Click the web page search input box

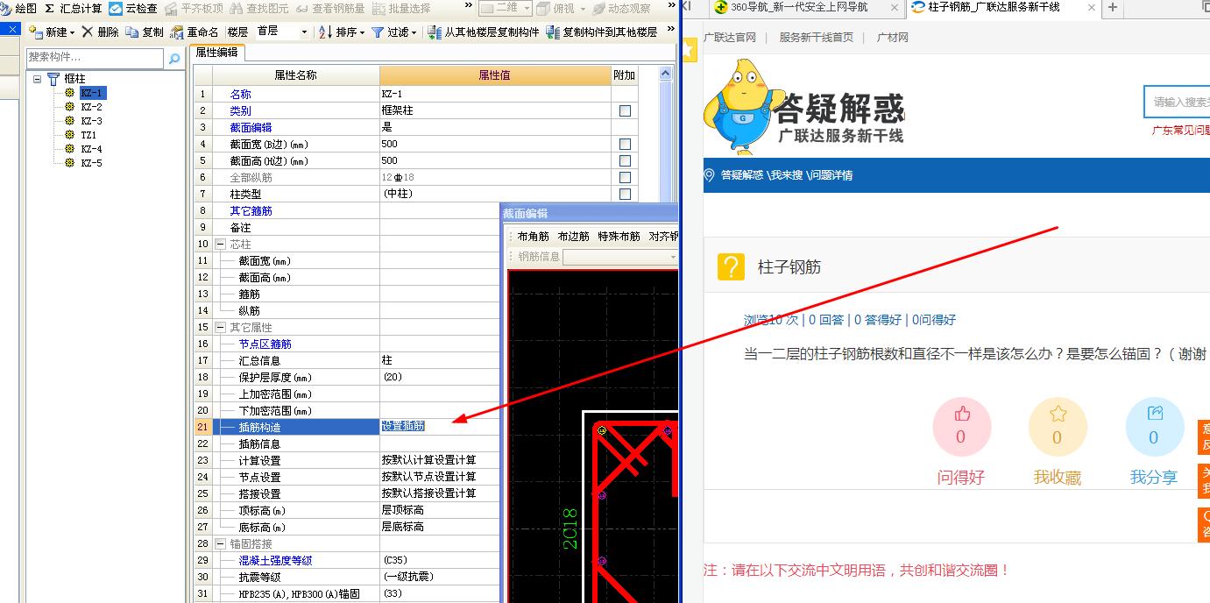1177,102
